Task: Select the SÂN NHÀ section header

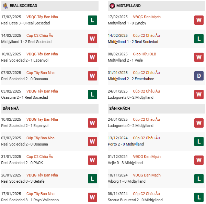Action: point(11,108)
